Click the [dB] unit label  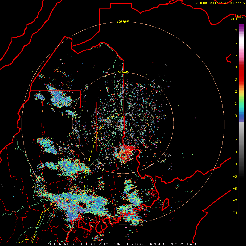pos(233,19)
